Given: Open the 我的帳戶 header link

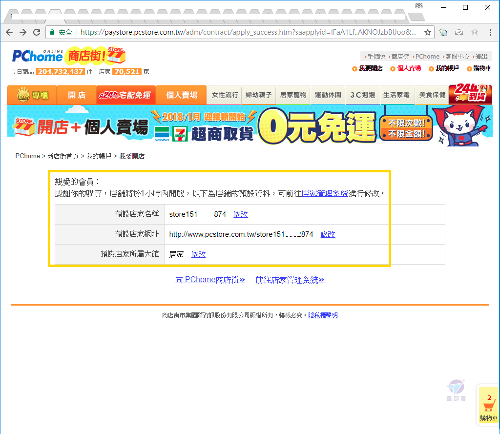Looking at the screenshot, I should [447, 68].
